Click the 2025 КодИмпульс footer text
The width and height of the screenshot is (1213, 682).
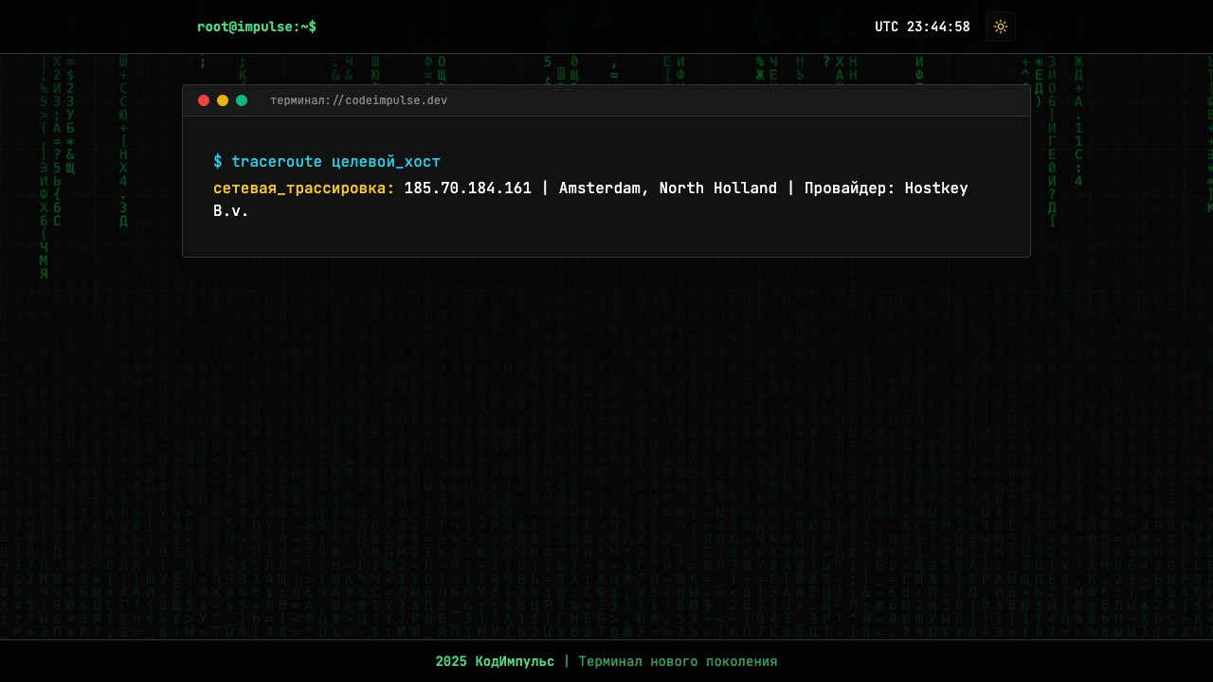pos(495,661)
